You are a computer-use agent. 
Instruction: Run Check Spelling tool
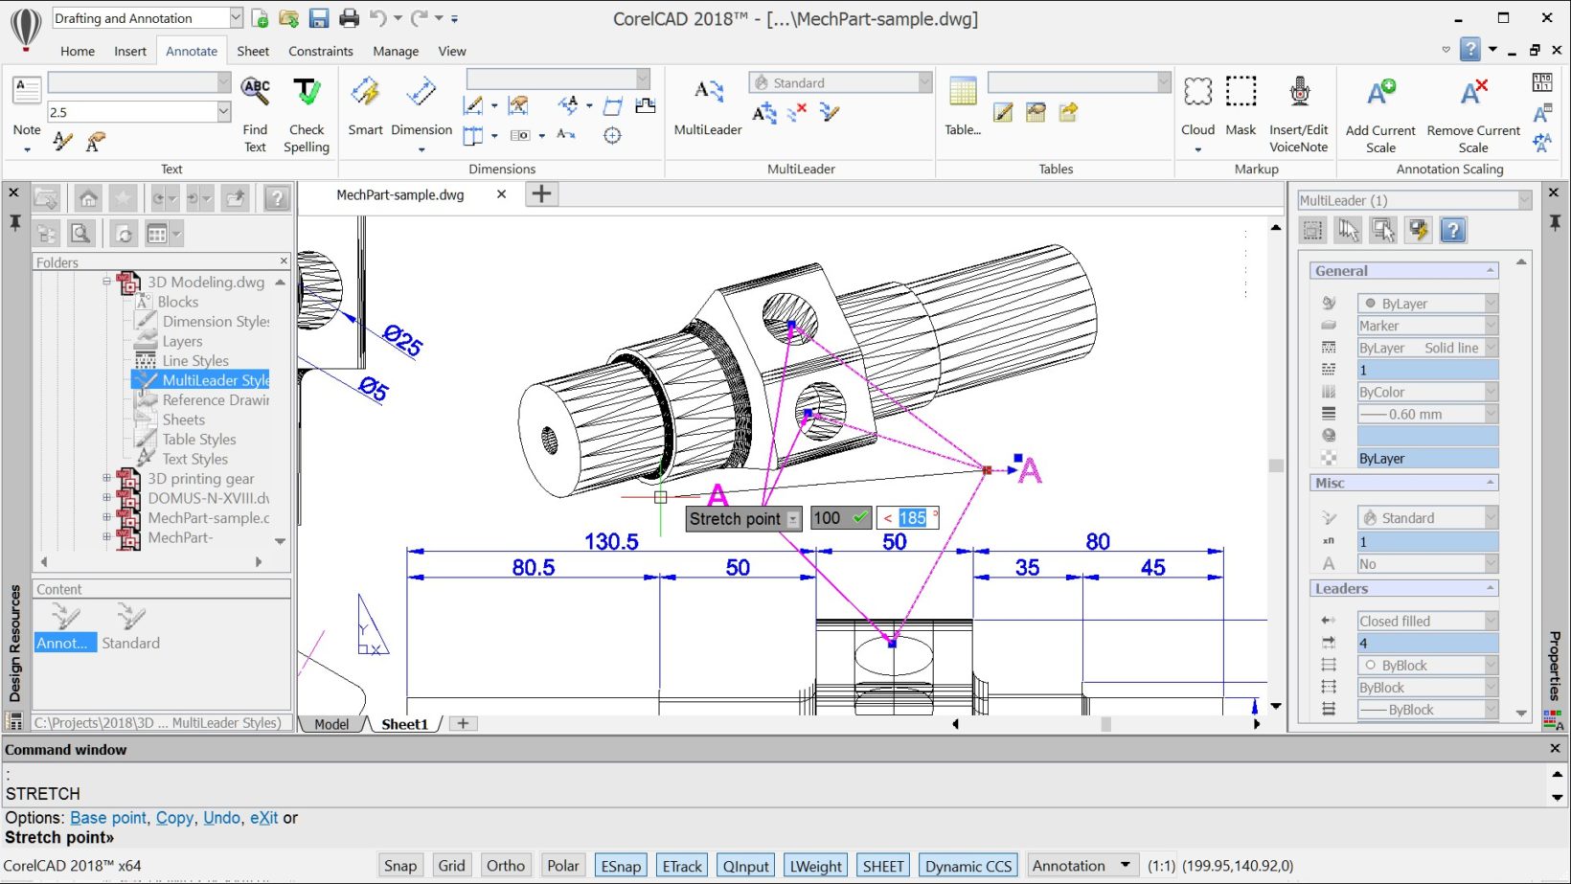click(x=307, y=93)
